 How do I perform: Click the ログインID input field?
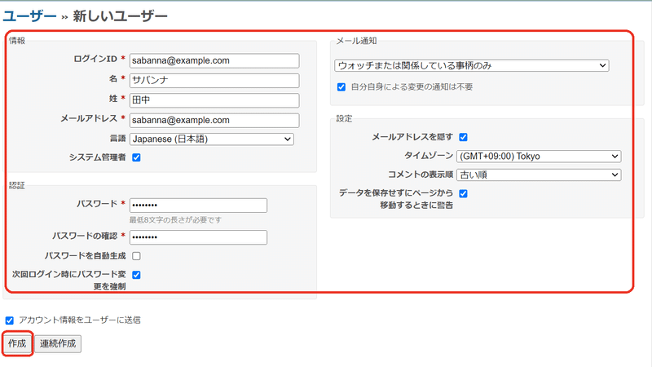214,60
